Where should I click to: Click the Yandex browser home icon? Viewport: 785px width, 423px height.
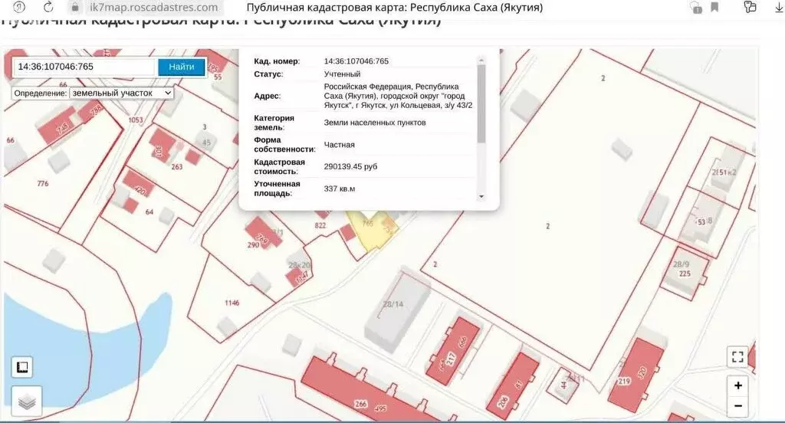click(19, 7)
